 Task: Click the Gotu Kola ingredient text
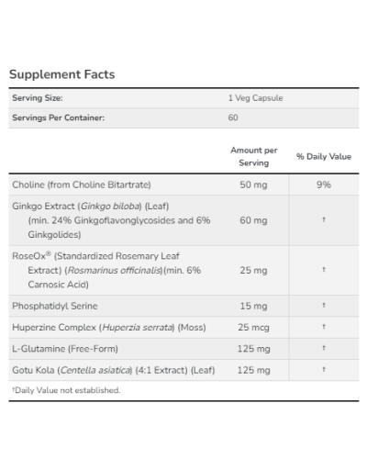tap(114, 370)
